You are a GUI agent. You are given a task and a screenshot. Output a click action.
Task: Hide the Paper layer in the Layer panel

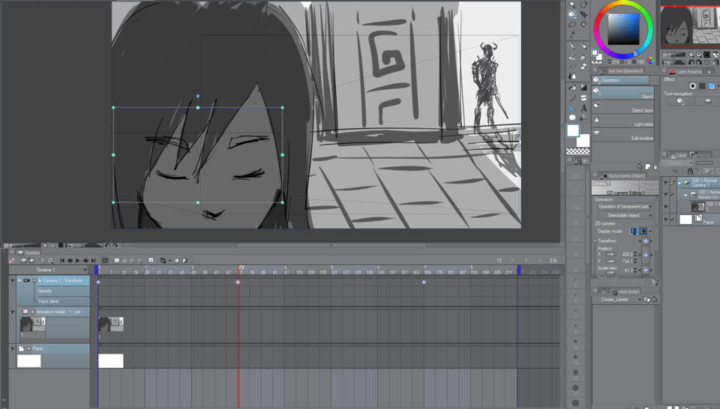(666, 219)
